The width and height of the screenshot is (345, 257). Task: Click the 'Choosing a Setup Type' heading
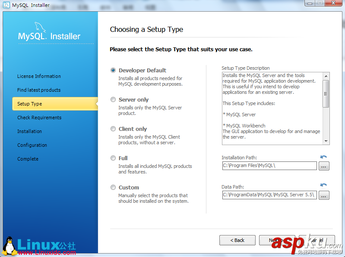[146, 29]
